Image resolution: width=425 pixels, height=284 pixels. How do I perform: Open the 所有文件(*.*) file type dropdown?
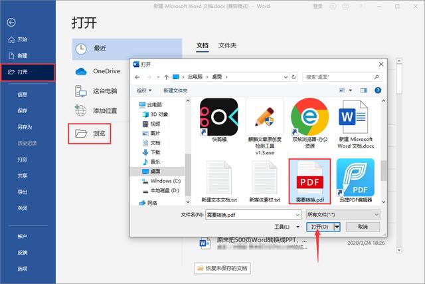pos(343,215)
